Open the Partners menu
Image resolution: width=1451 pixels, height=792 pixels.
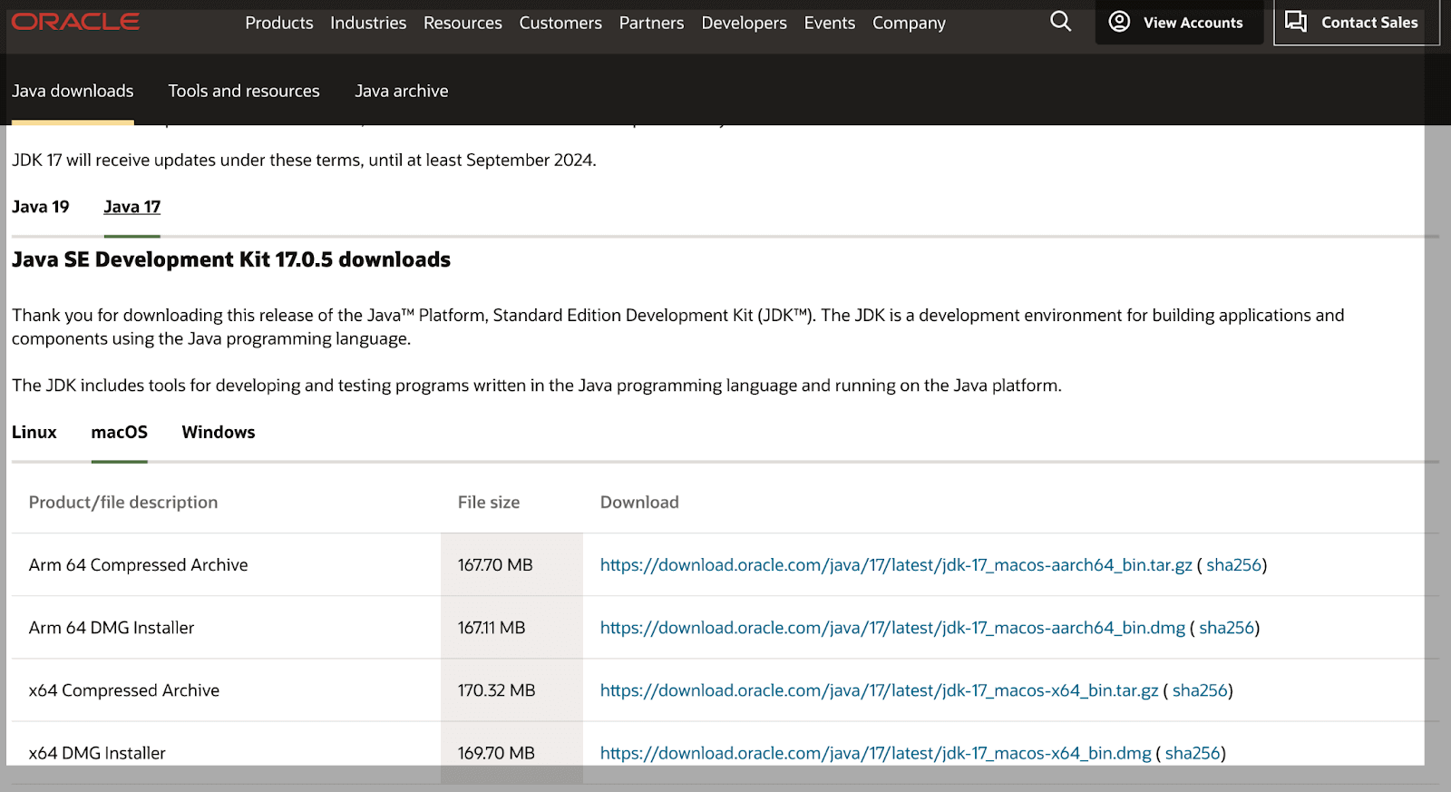651,23
